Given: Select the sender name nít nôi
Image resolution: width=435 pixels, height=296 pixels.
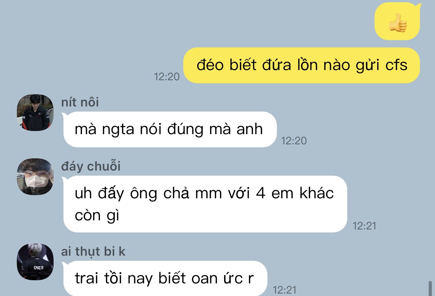Looking at the screenshot, I should (x=80, y=102).
